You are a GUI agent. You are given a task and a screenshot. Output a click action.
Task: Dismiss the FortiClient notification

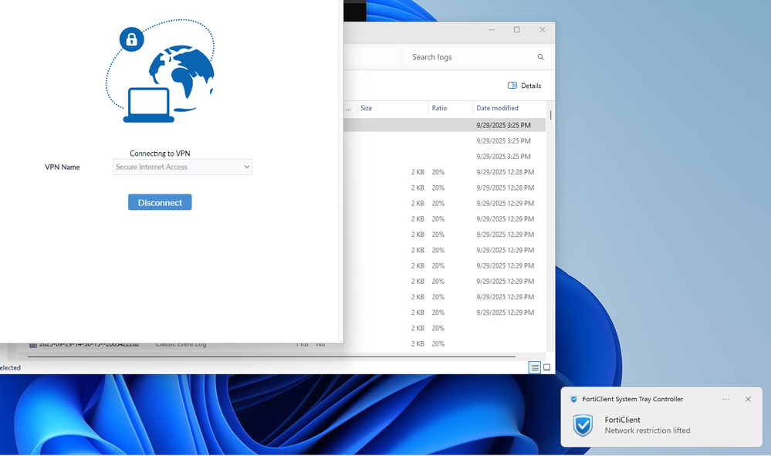[x=748, y=399]
